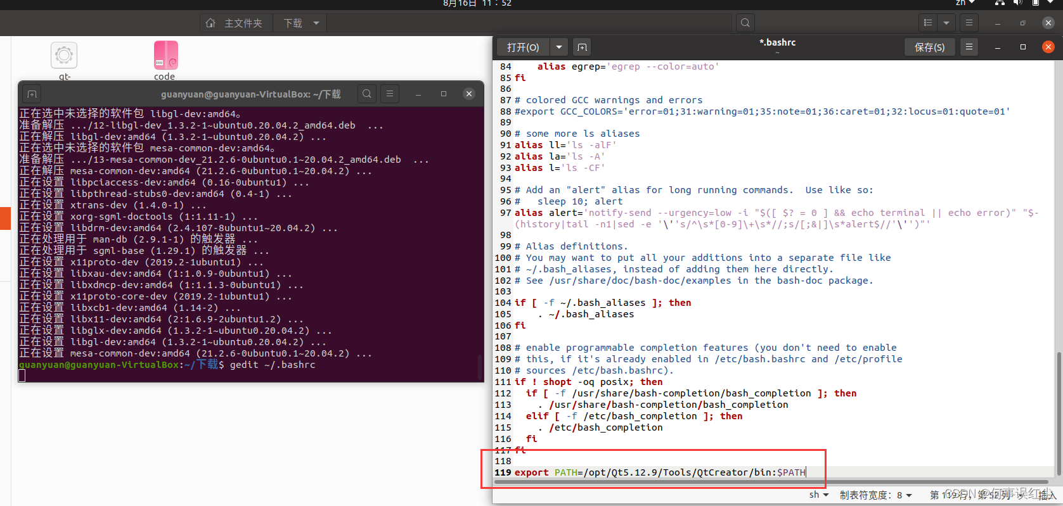Select the code file icon
Viewport: 1063px width, 506px height.
[165, 61]
